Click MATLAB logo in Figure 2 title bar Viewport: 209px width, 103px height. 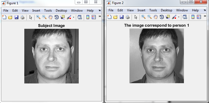pyautogui.click(x=109, y=3)
